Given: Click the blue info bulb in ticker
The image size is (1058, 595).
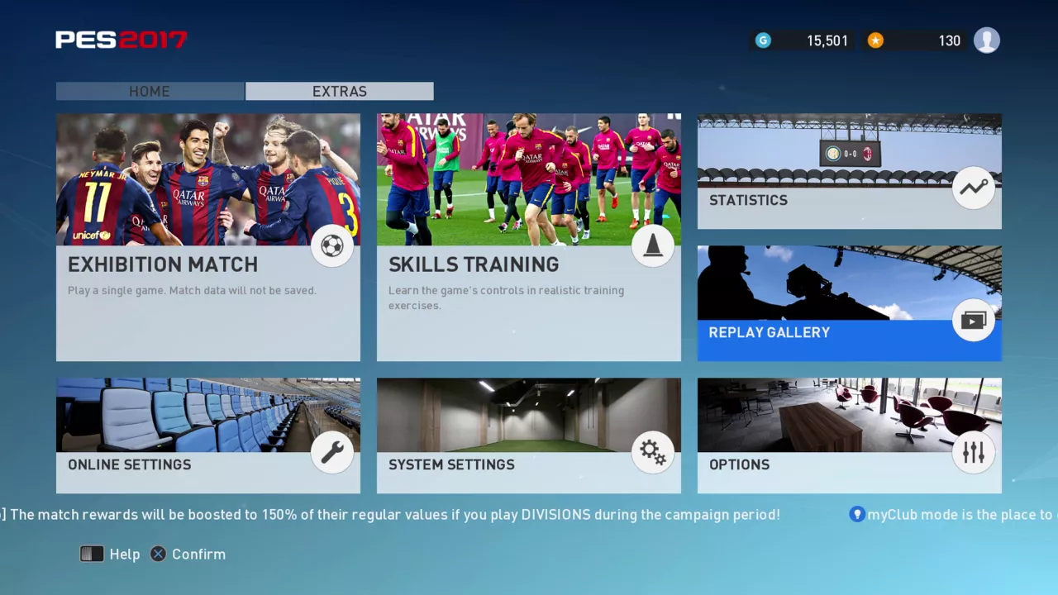Looking at the screenshot, I should tap(857, 514).
